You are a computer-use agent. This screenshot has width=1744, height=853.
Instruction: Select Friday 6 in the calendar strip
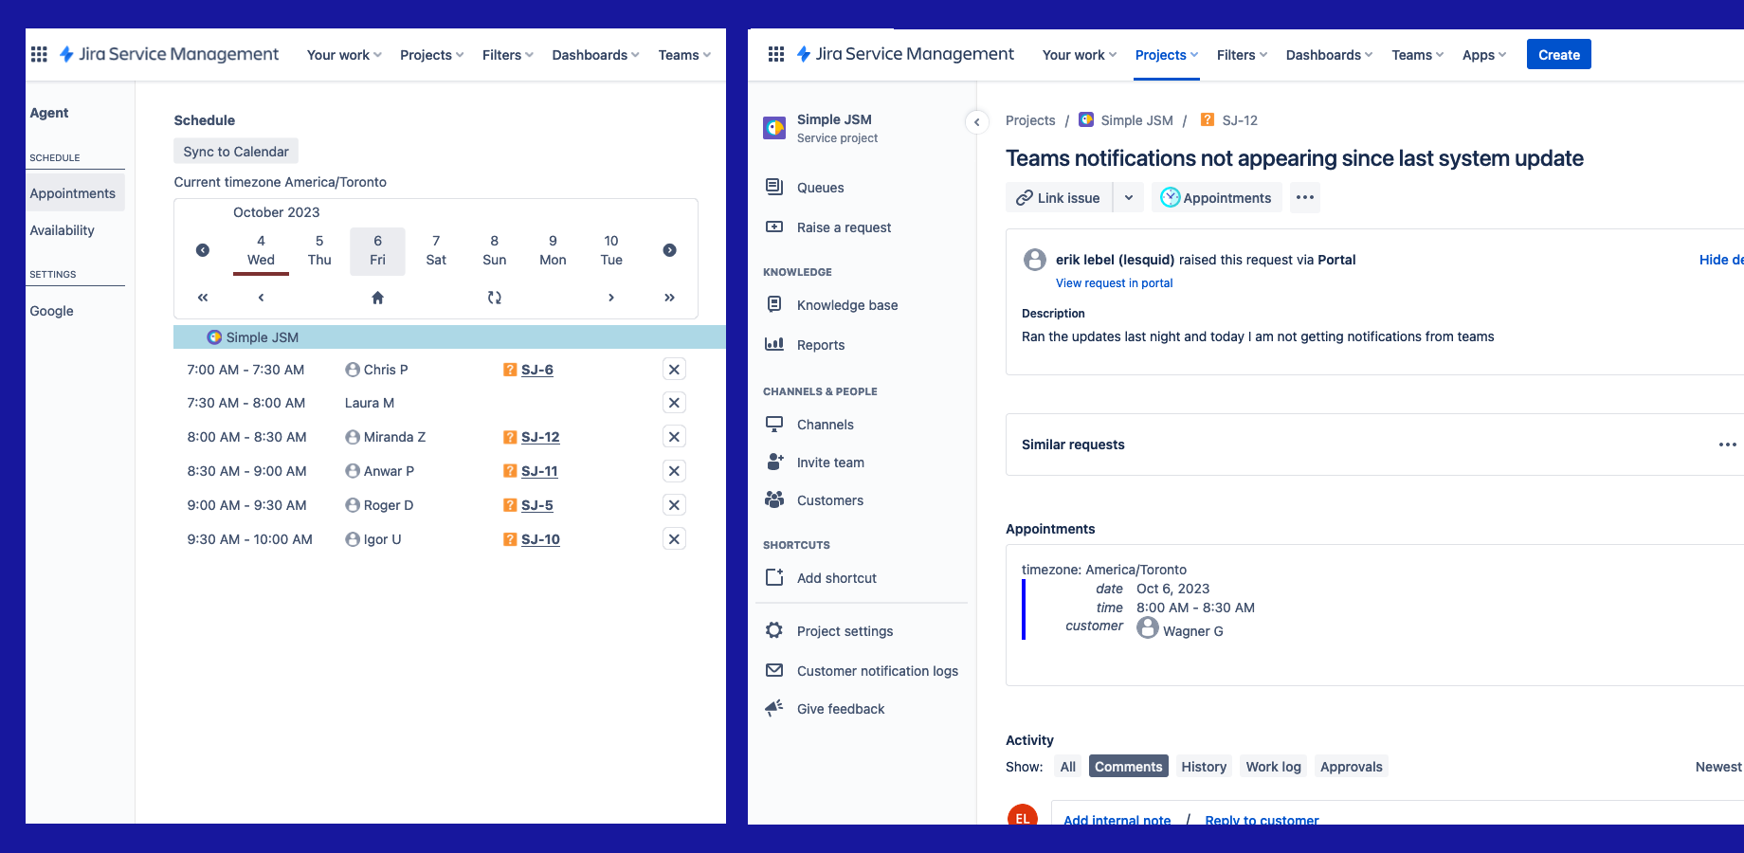(378, 251)
